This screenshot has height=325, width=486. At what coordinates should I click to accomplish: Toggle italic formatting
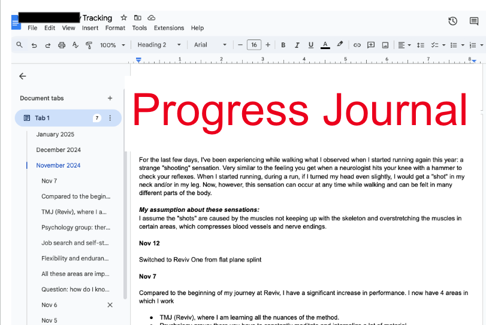click(297, 45)
